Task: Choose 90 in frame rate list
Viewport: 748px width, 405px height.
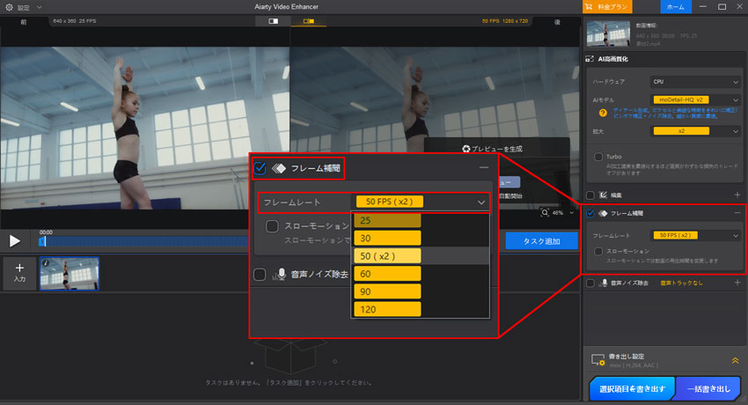Action: coord(387,291)
